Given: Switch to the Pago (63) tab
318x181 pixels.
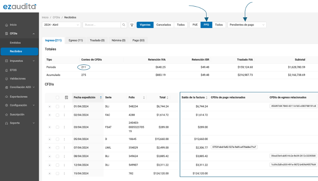Looking at the screenshot, I should coord(138,40).
